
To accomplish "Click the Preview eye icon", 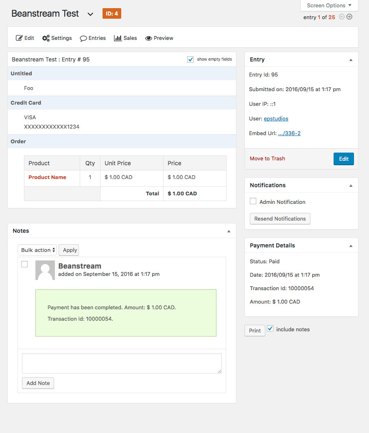I will click(148, 38).
